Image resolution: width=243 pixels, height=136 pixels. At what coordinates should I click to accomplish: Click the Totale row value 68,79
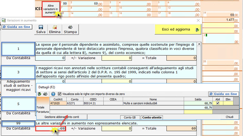click(x=198, y=108)
